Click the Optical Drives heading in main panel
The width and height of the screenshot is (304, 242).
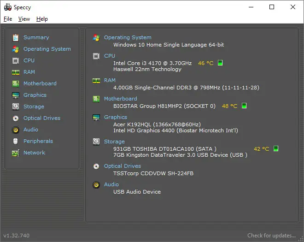pyautogui.click(x=123, y=166)
